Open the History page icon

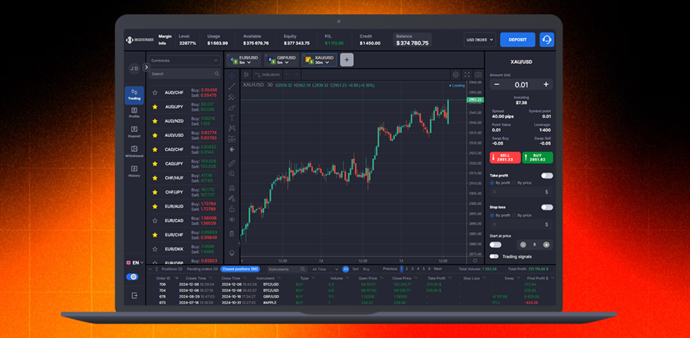134,168
